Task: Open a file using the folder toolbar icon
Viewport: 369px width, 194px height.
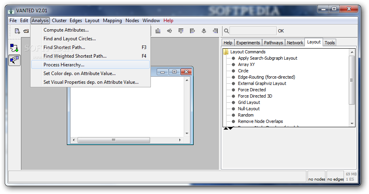Action: (26, 31)
